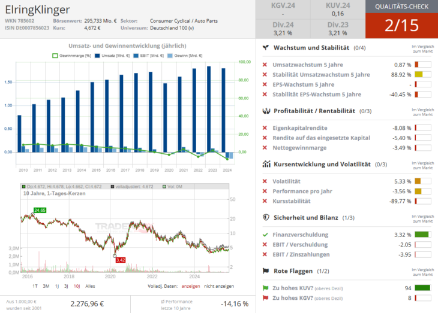The height and width of the screenshot is (313, 438).
Task: Click the -89,77 % Kursstabilität value
Action: click(400, 201)
